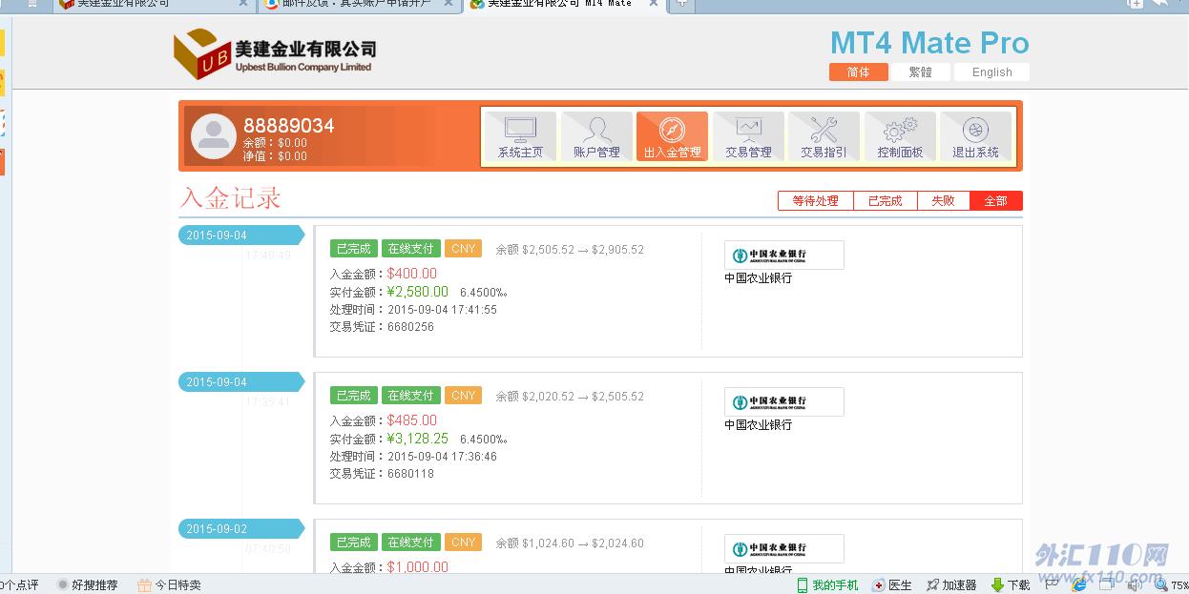Click 退出系统 logout icon

click(x=975, y=136)
